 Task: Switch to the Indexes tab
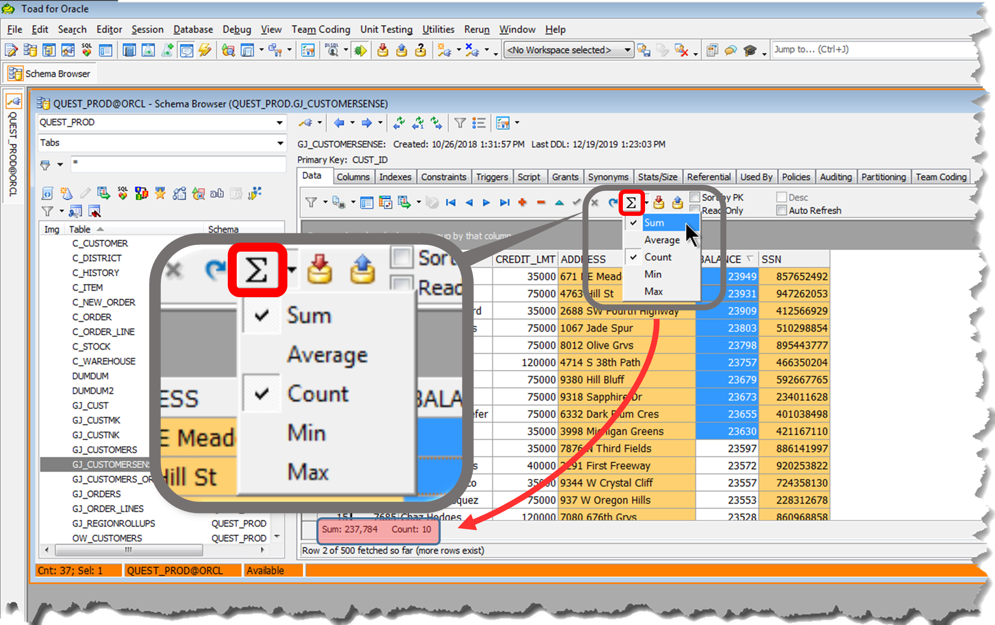(x=395, y=177)
